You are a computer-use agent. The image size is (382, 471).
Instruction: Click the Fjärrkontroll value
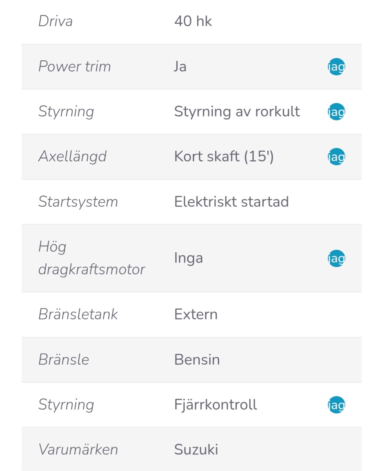(215, 405)
